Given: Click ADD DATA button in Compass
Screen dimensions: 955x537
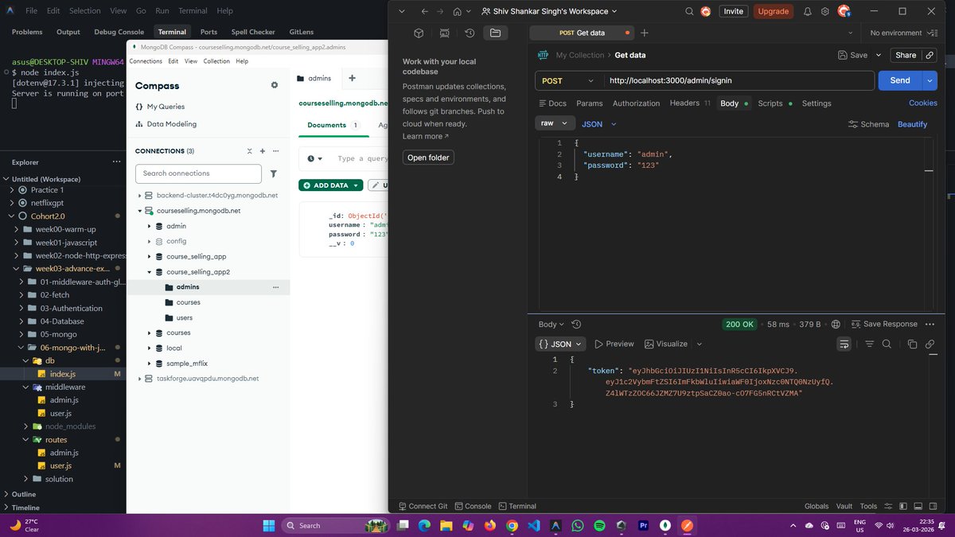Looking at the screenshot, I should [x=331, y=185].
